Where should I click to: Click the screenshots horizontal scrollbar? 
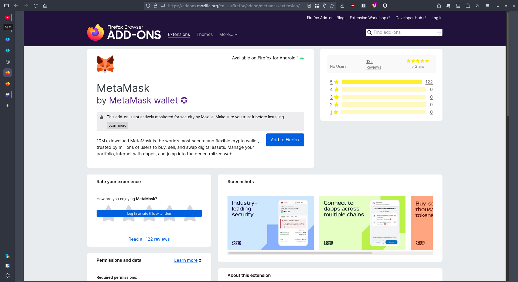coord(300,253)
